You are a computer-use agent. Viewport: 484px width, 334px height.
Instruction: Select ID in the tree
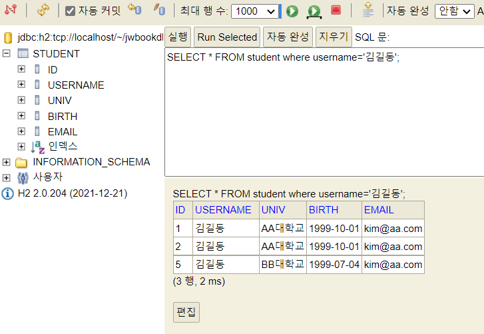[53, 70]
